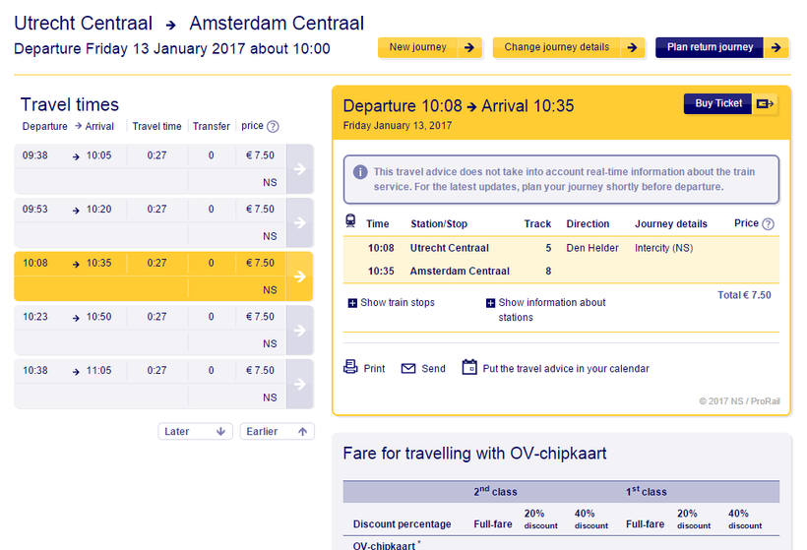Click the arrow on the 09:38 journey row
The image size is (807, 550).
click(x=300, y=168)
